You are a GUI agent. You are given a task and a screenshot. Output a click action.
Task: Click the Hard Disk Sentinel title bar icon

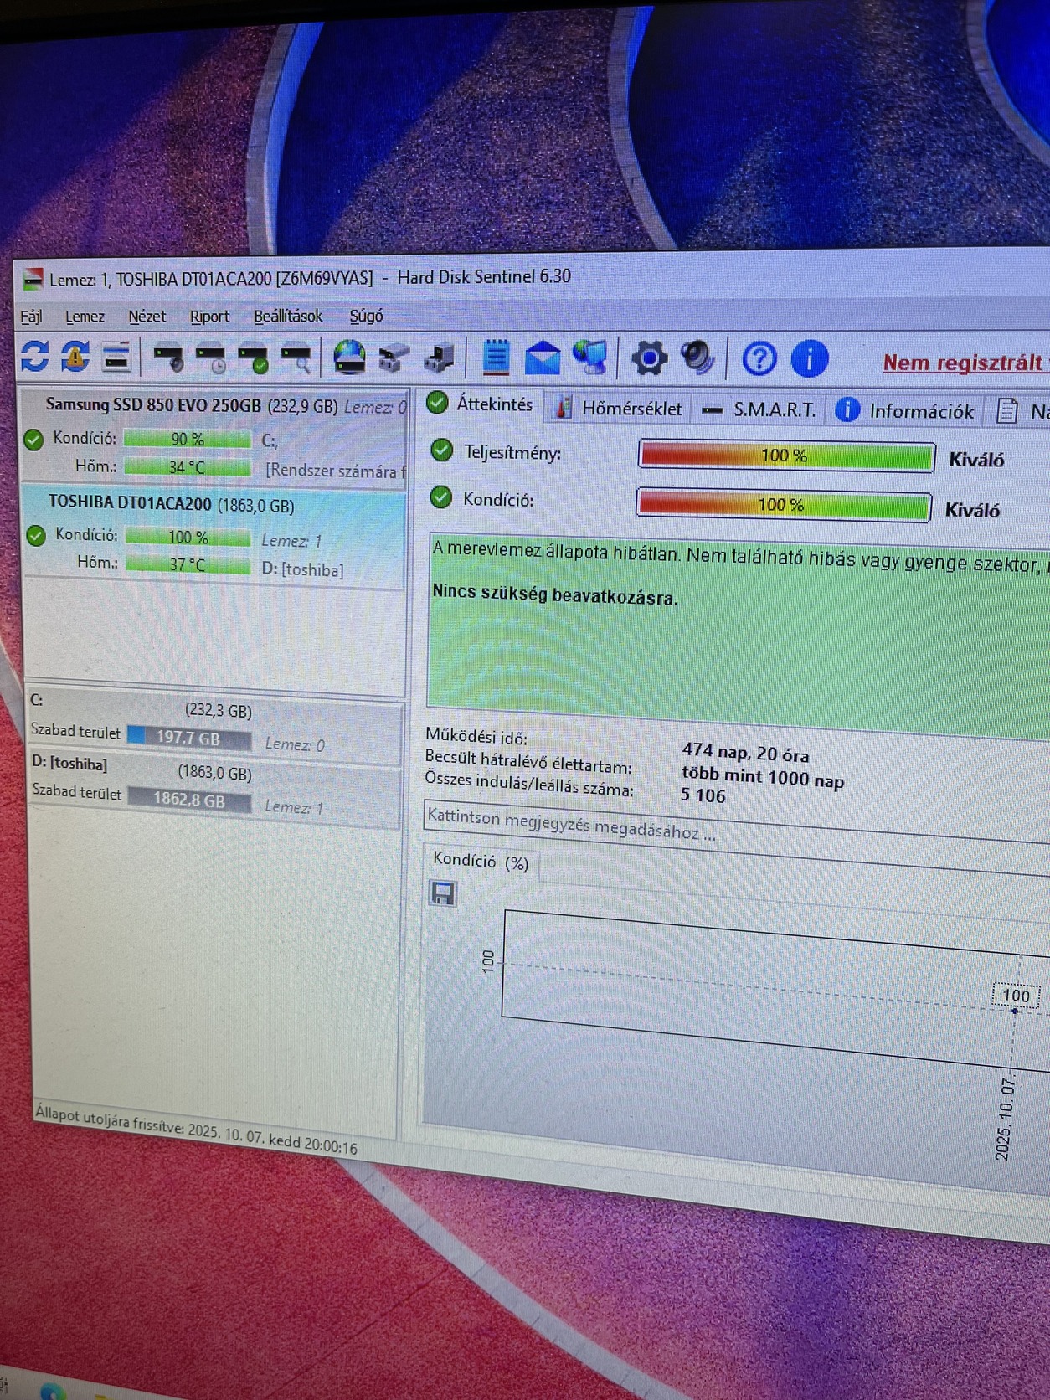click(x=33, y=280)
